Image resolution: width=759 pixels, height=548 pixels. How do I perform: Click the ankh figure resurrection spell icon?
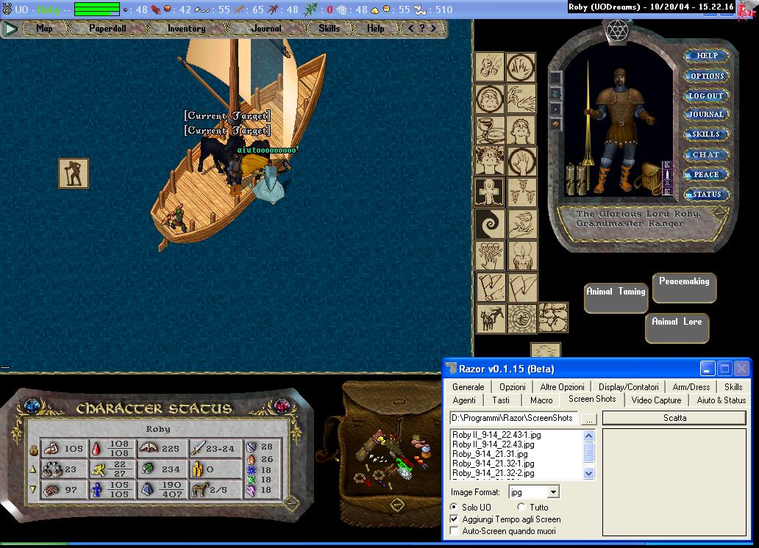click(489, 192)
